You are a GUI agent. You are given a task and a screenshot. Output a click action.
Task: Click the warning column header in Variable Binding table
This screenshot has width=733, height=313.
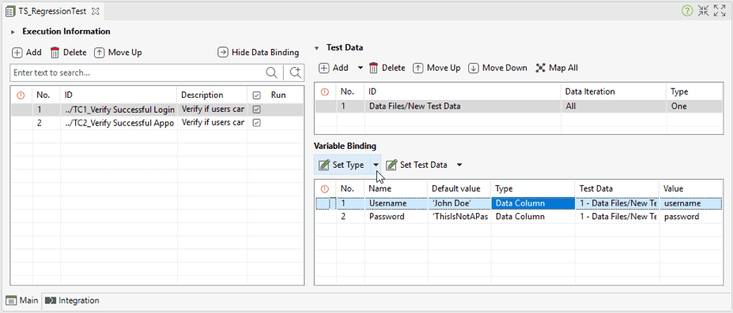click(325, 189)
